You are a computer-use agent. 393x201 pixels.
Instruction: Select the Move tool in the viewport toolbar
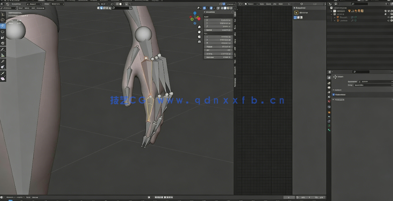[x=3, y=26]
